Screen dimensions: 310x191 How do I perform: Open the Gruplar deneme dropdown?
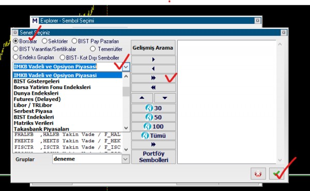(126, 159)
